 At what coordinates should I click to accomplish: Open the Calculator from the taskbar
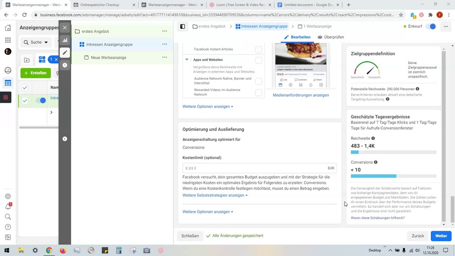[119, 250]
